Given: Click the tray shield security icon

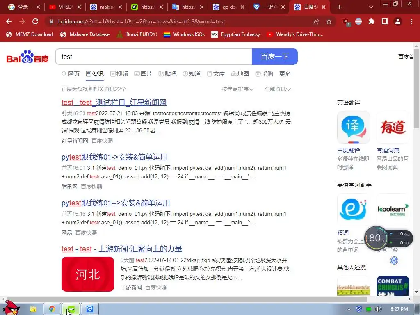Looking at the screenshot, I should (358, 309).
